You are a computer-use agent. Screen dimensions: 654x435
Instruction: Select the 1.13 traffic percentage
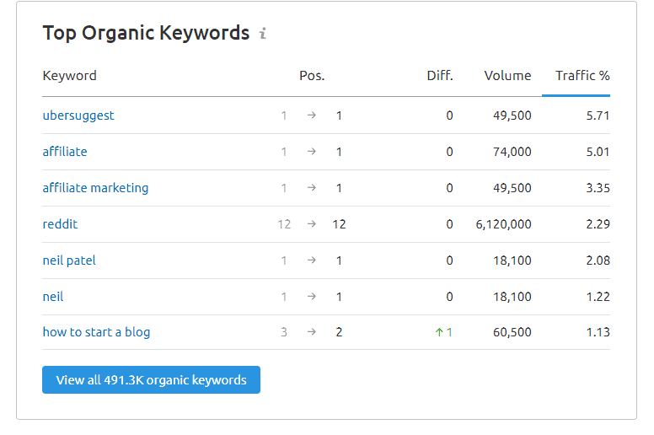coord(598,332)
